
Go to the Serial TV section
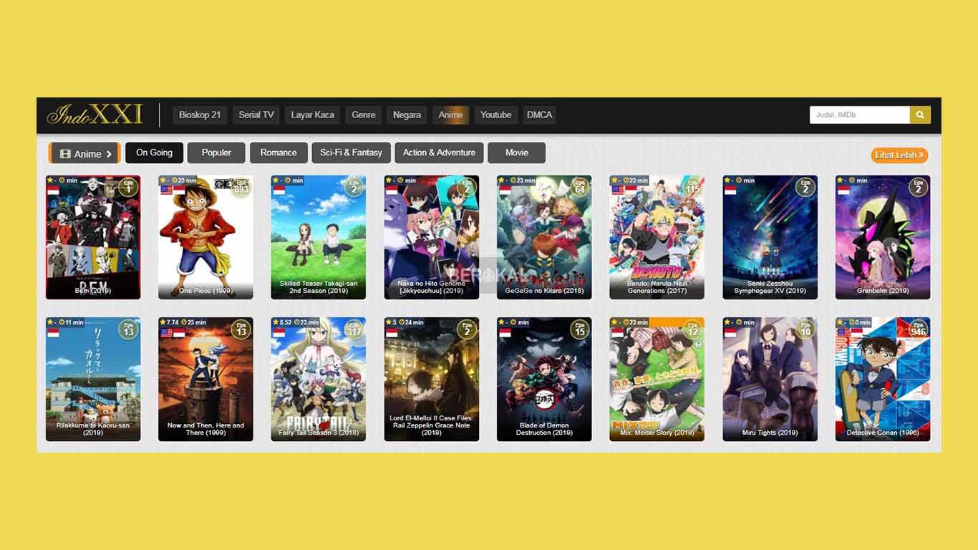[256, 115]
